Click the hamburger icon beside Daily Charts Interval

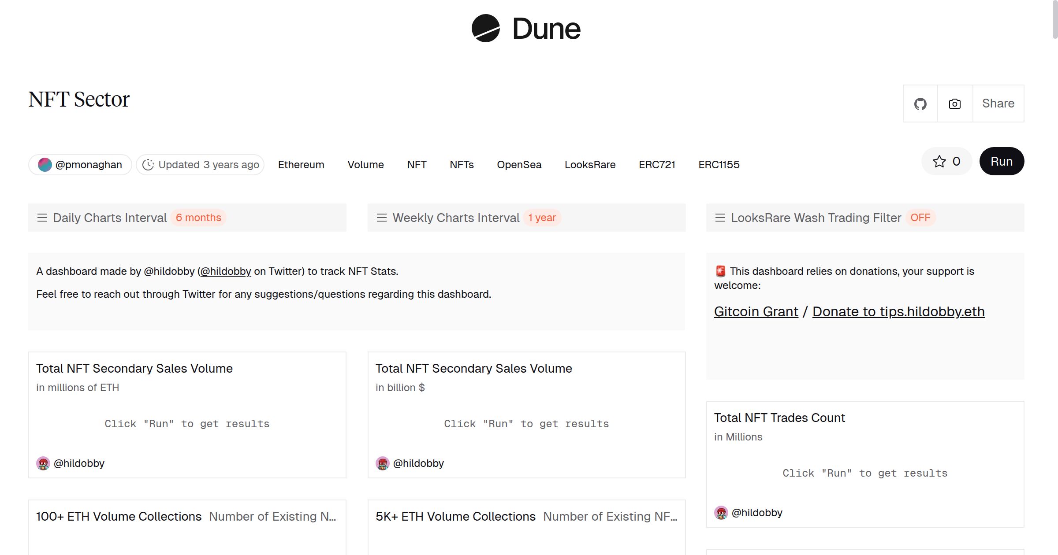coord(42,218)
